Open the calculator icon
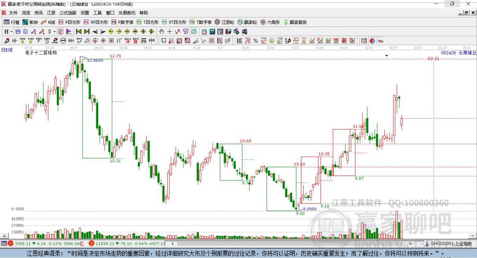 (x=212, y=32)
